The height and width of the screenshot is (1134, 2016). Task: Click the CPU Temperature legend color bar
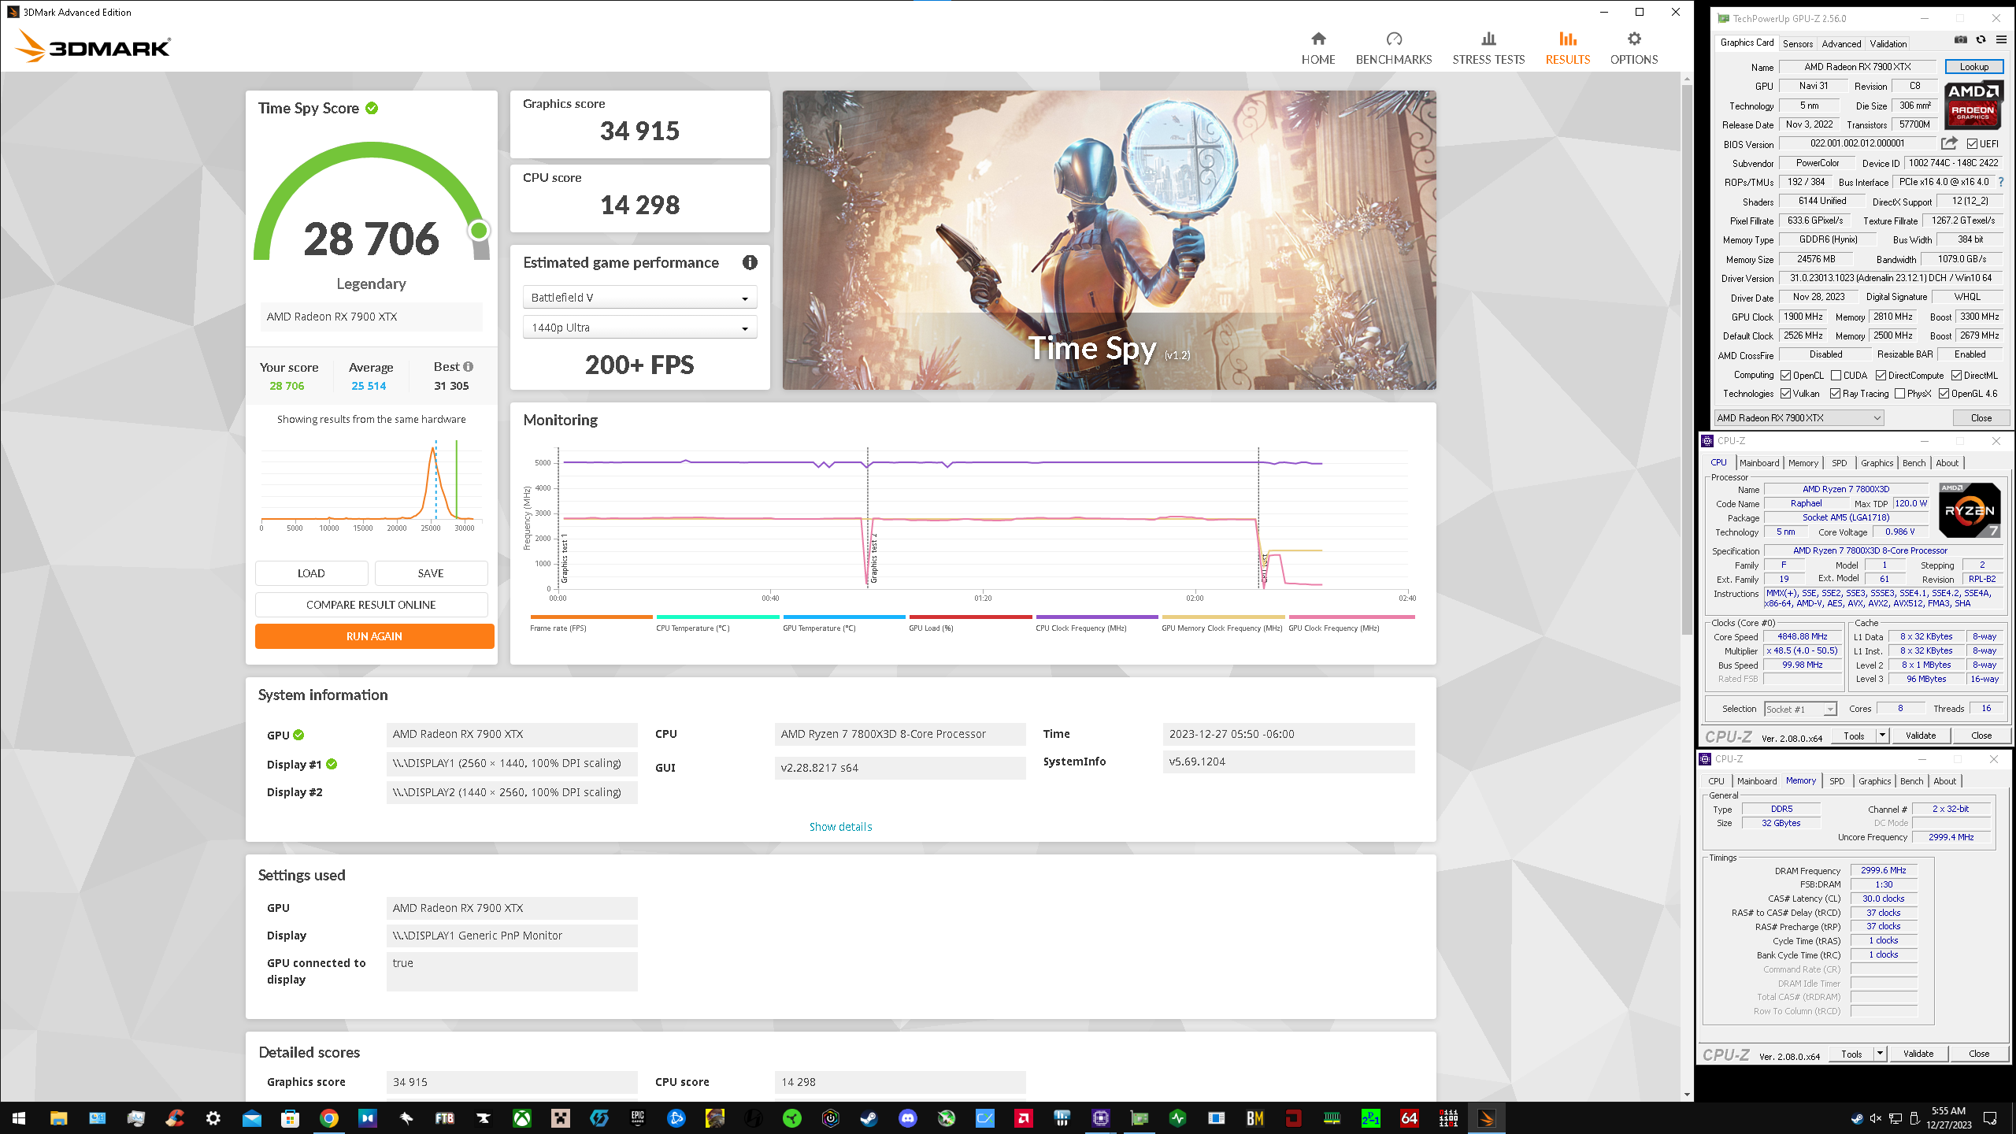pos(717,617)
